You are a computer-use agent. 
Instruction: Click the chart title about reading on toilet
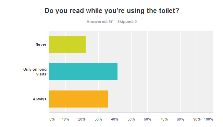[x=112, y=11]
